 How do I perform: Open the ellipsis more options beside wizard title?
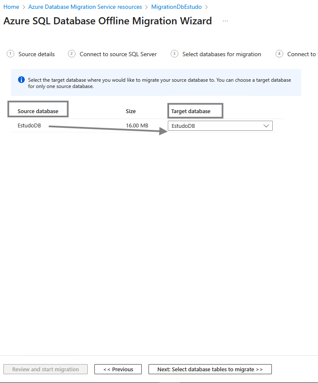tap(225, 21)
